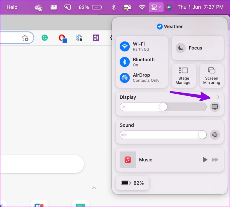Open the Bluetooth menu bar icon
The image size is (230, 207).
[114, 7]
